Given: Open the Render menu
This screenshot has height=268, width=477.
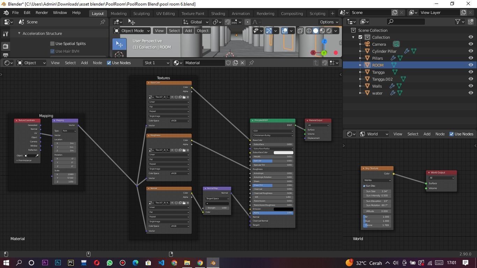Looking at the screenshot, I should [42, 13].
